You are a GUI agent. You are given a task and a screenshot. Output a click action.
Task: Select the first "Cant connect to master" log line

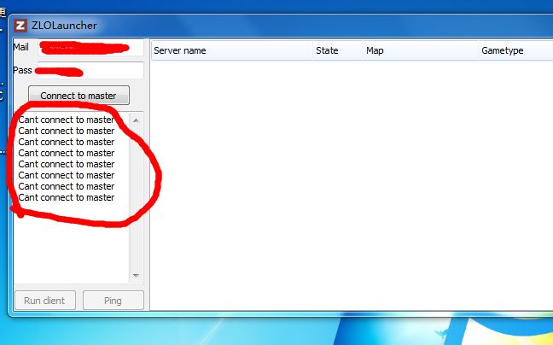[67, 120]
